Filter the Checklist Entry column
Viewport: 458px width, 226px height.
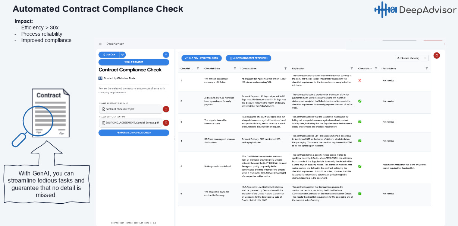[235, 68]
